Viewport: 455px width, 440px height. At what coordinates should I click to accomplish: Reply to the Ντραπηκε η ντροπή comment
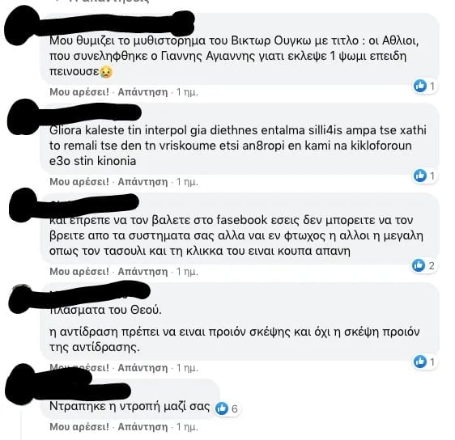click(142, 427)
